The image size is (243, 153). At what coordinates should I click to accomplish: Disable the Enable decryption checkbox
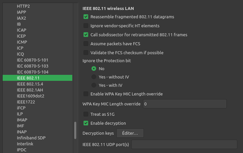click(86, 123)
